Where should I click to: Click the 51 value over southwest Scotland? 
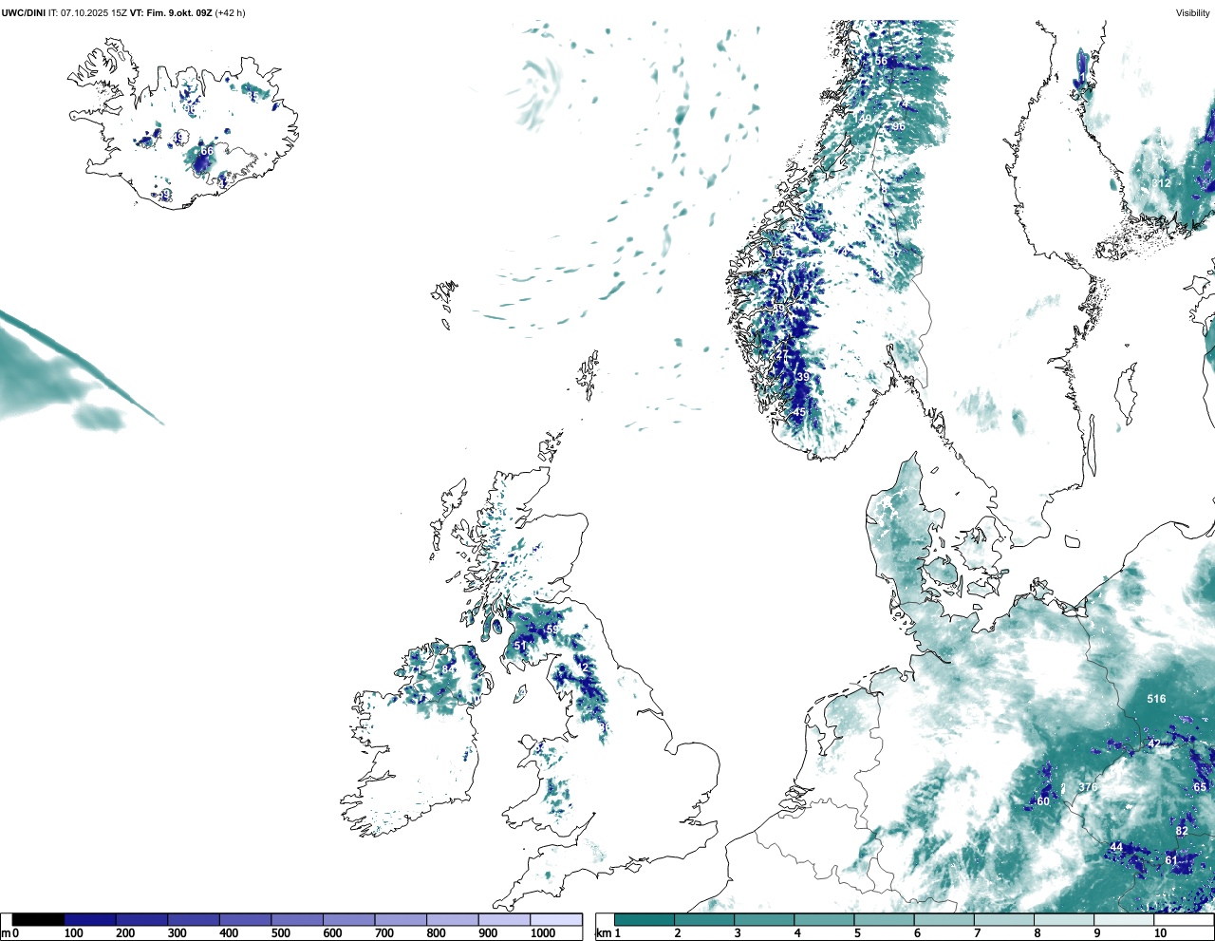point(520,646)
